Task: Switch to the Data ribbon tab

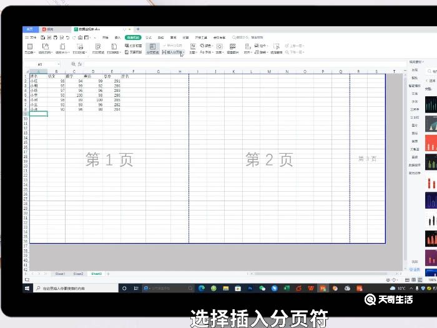Action: [161, 37]
